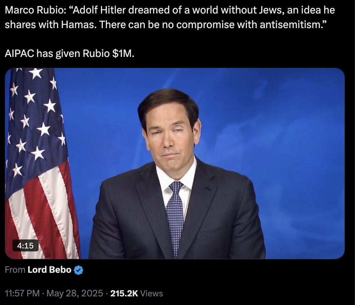
Task: Click the May 28, 2025 date
Action: [75, 293]
